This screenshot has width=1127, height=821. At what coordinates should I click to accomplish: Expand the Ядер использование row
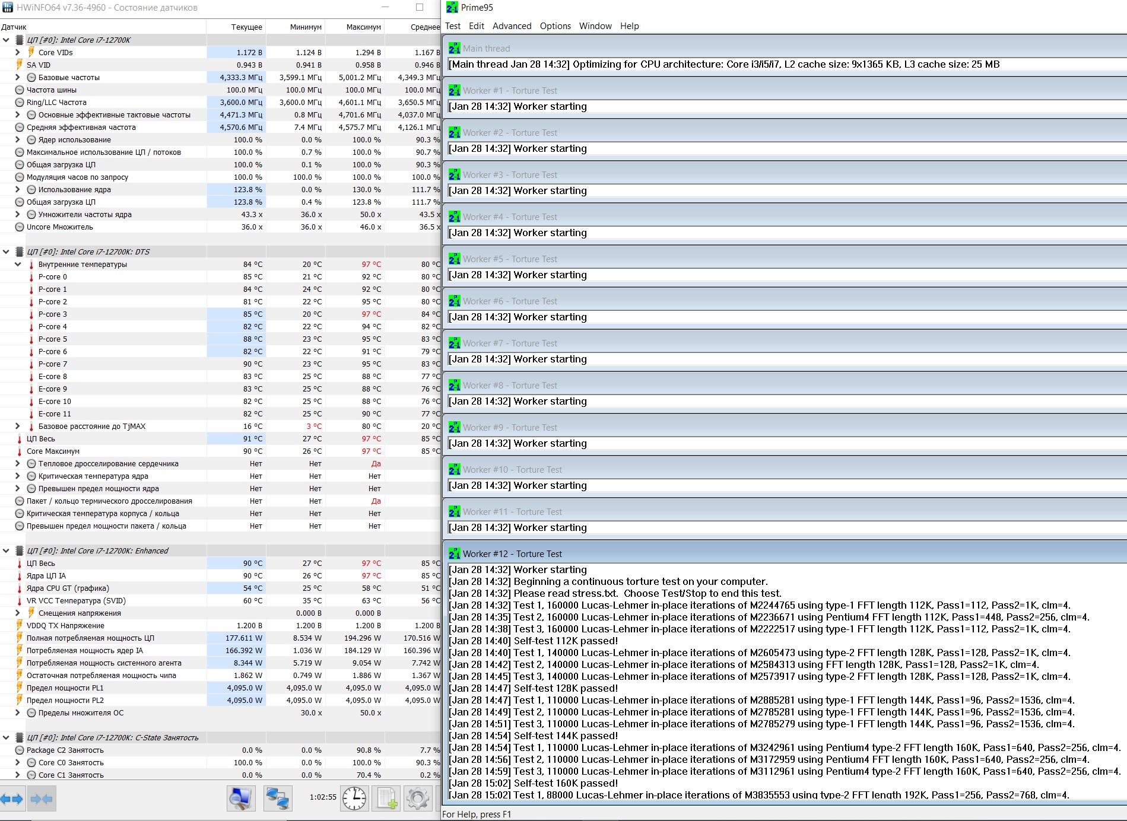[x=18, y=139]
